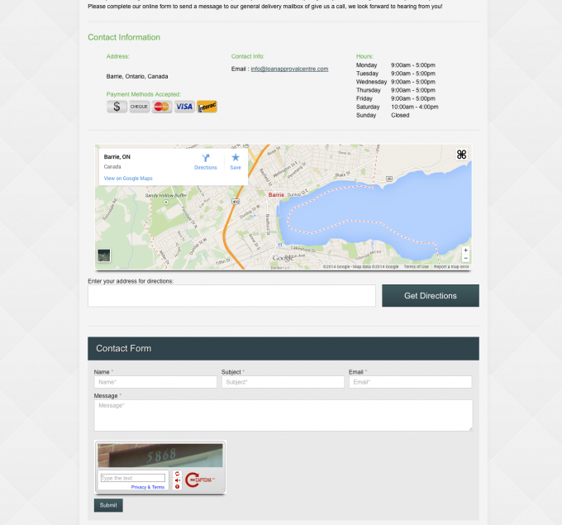Open captcha help question icon
This screenshot has height=525, width=562.
[x=177, y=487]
